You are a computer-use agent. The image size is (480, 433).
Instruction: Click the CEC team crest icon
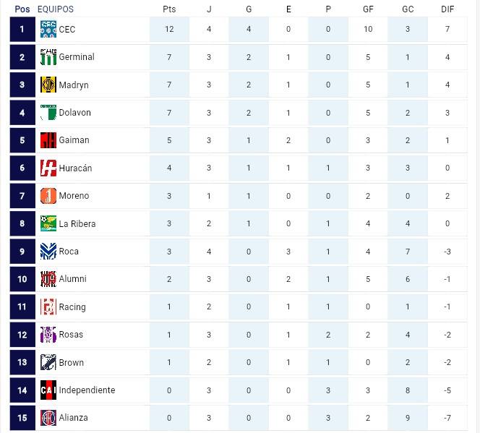48,29
